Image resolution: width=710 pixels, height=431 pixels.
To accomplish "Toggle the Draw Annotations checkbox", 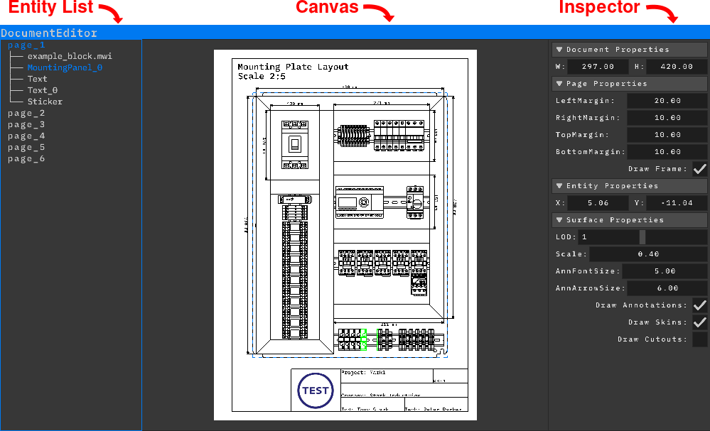I will click(x=699, y=305).
